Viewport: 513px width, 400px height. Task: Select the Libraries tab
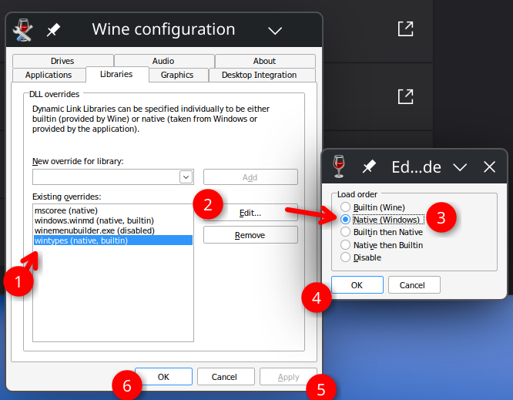click(x=116, y=74)
